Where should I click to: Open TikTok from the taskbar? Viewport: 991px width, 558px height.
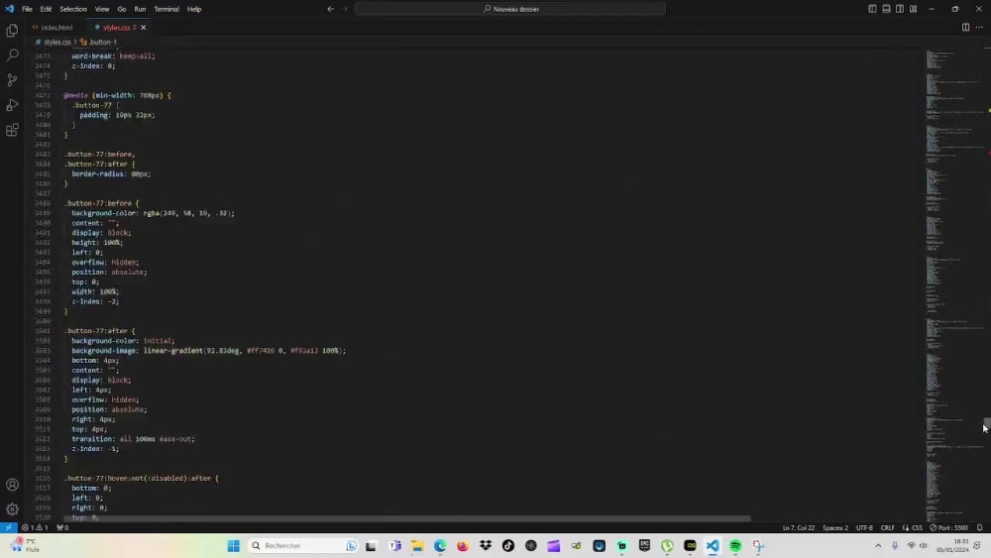tap(508, 546)
